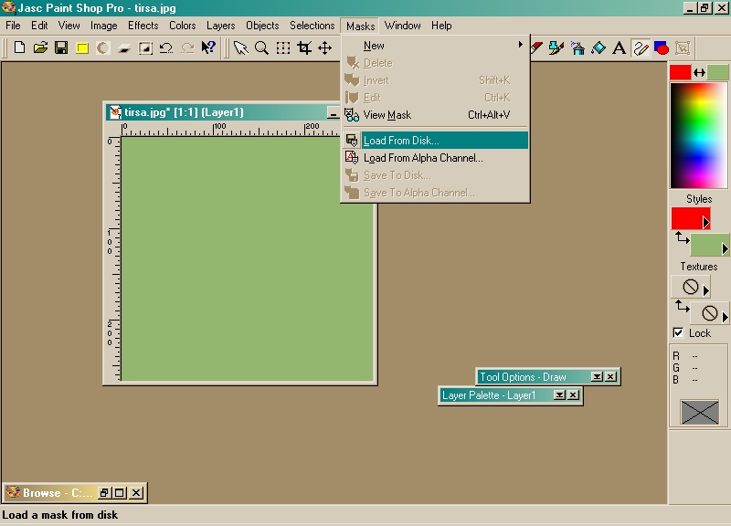Expand the New submenu arrow

click(x=520, y=45)
